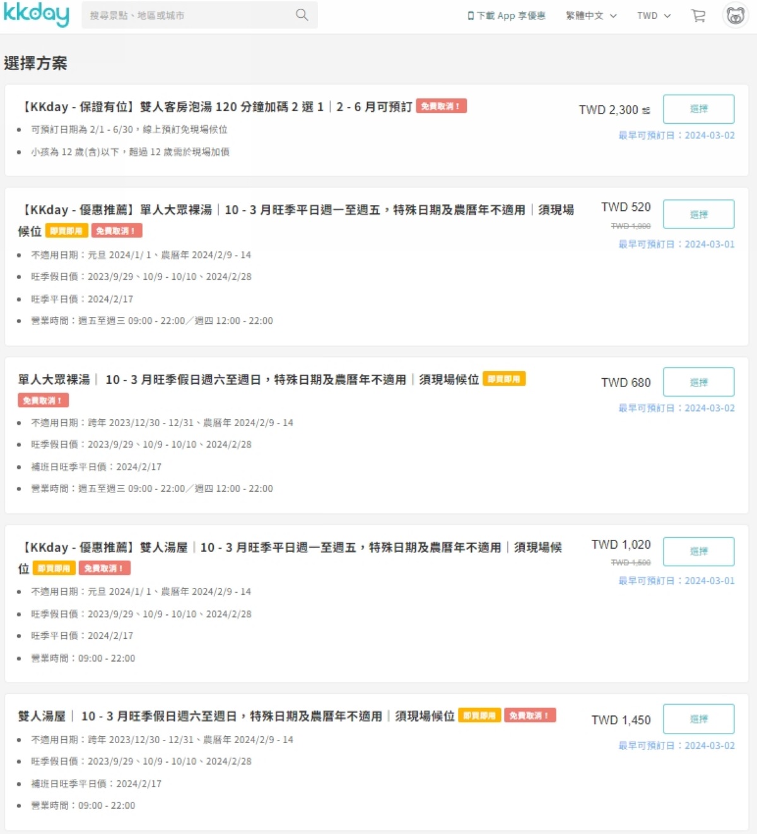Click the KKday logo
Viewport: 757px width, 834px height.
pyautogui.click(x=36, y=15)
